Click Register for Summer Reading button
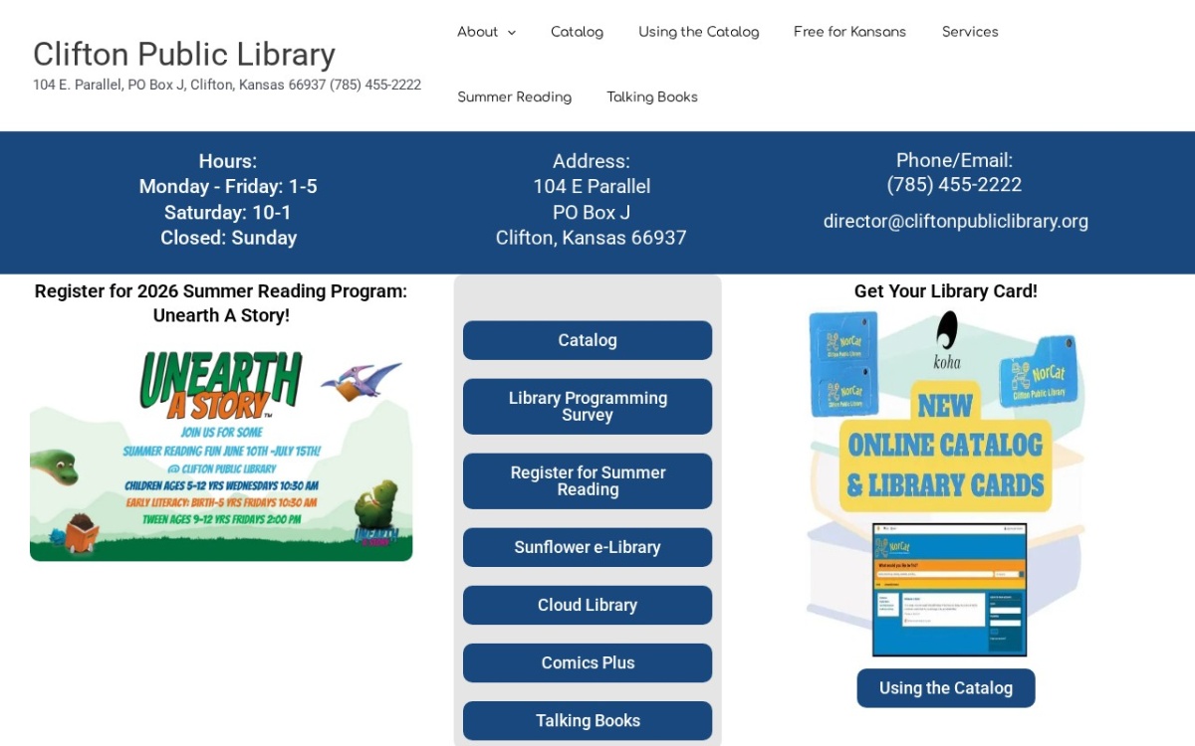Screen dimensions: 1195x746 click(x=588, y=480)
